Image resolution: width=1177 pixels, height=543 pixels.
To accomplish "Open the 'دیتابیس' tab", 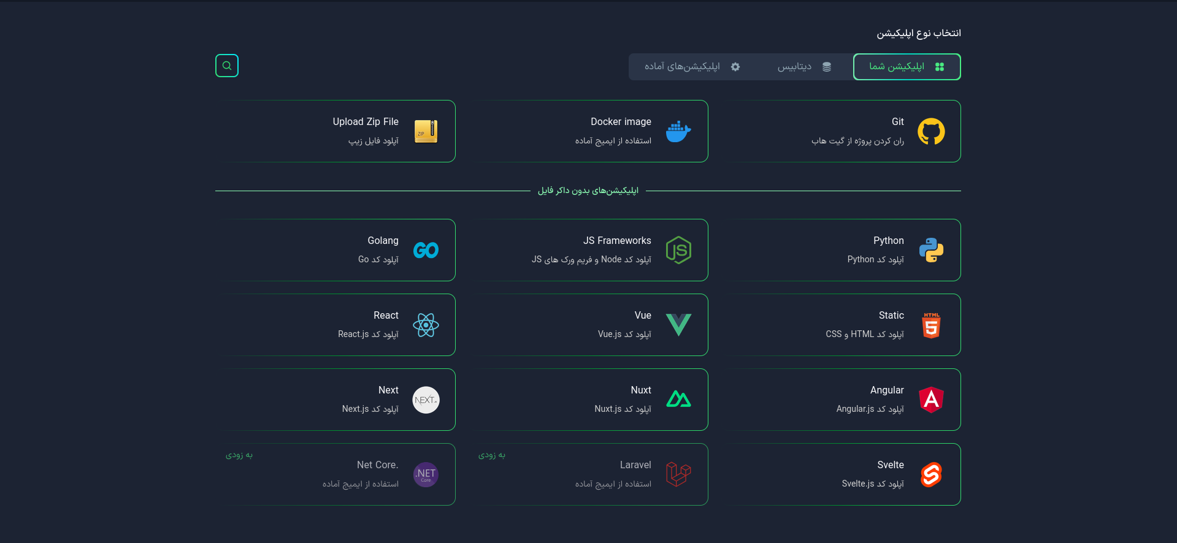I will pos(804,67).
